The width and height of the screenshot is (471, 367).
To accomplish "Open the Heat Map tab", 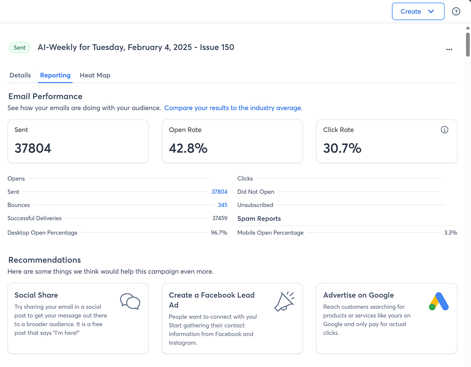I will (x=95, y=75).
